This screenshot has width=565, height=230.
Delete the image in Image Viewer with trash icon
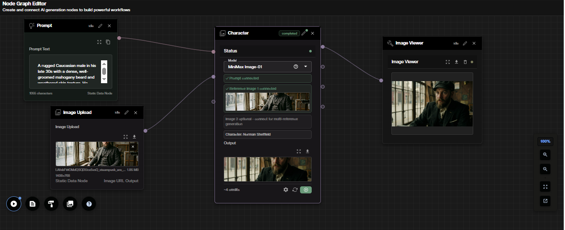(465, 62)
